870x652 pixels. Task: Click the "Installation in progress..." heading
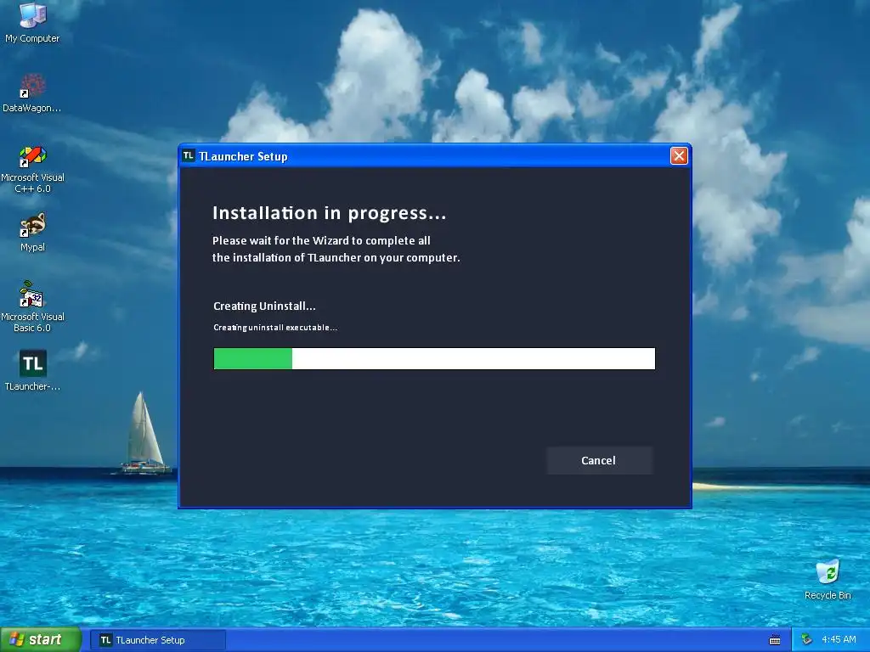(330, 213)
